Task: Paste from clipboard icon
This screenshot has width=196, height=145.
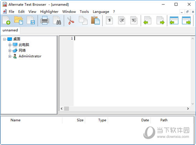Action: (x=96, y=20)
